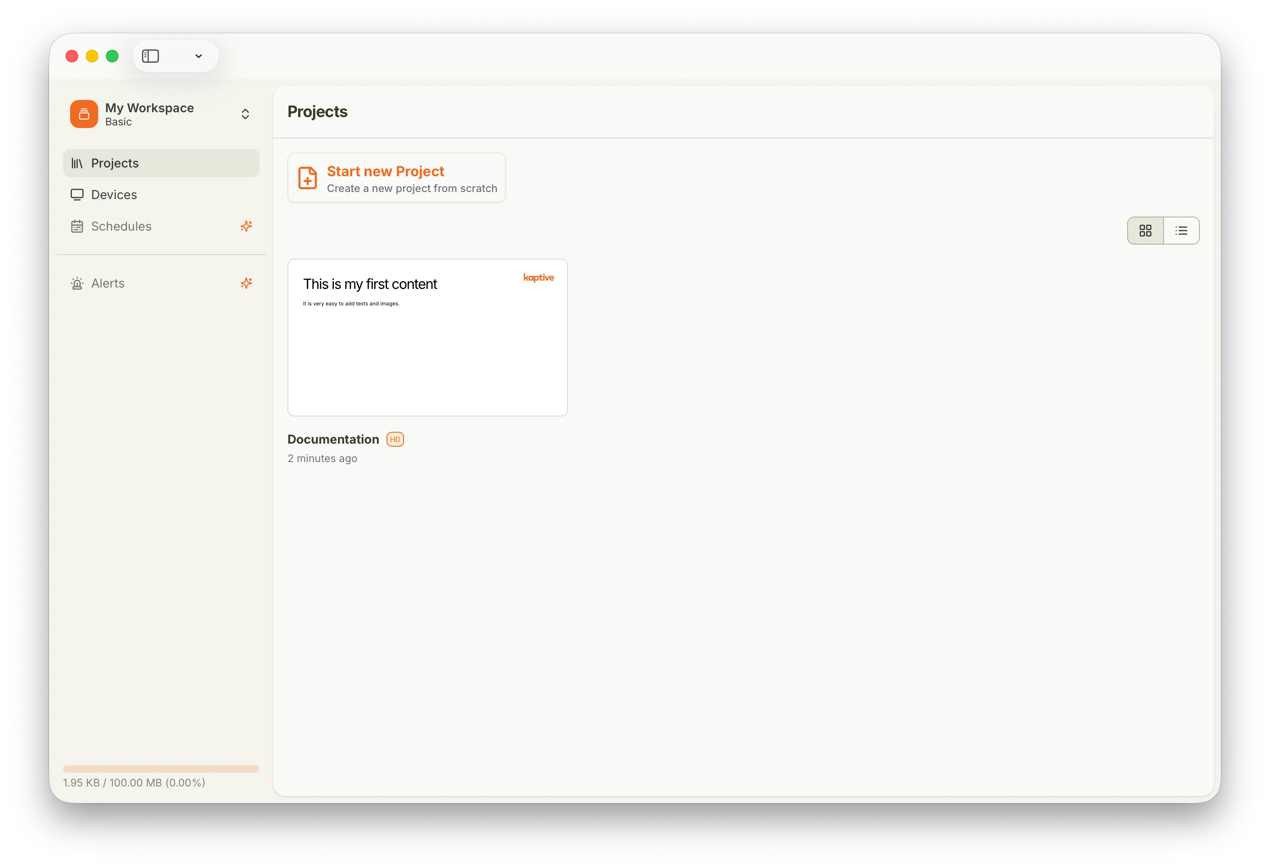This screenshot has height=868, width=1270.
Task: Click the orange My Workspace logo
Action: [x=84, y=113]
